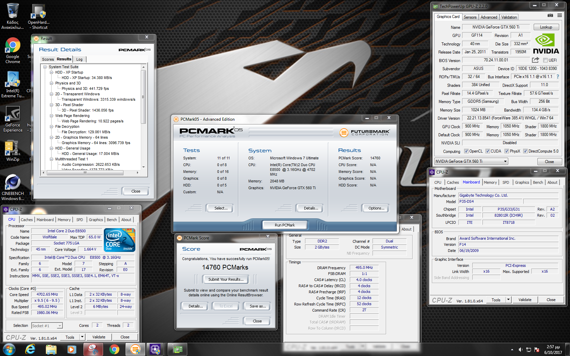Screen dimensions: 570x356
Task: Open OpenHardwareMonitor shortcut on desktop
Action: click(38, 16)
